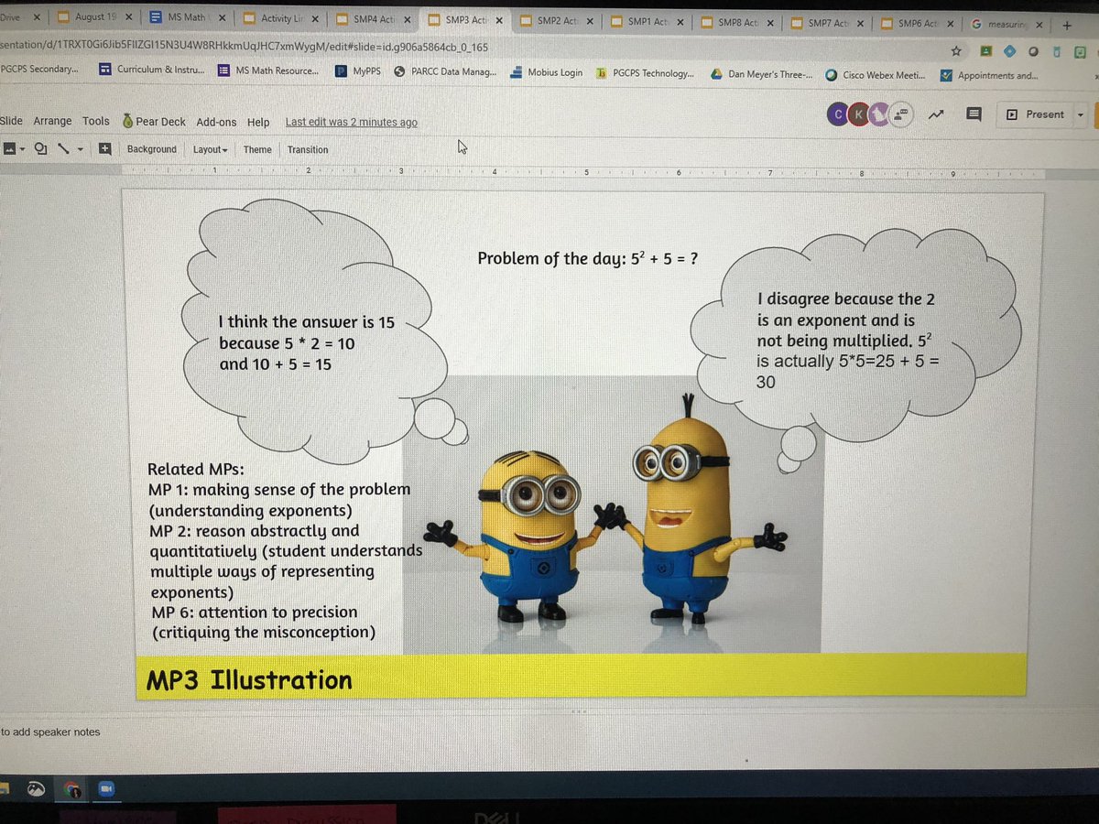Click the Pear Deck pear icon
Screen dimensions: 1099x824
(127, 121)
